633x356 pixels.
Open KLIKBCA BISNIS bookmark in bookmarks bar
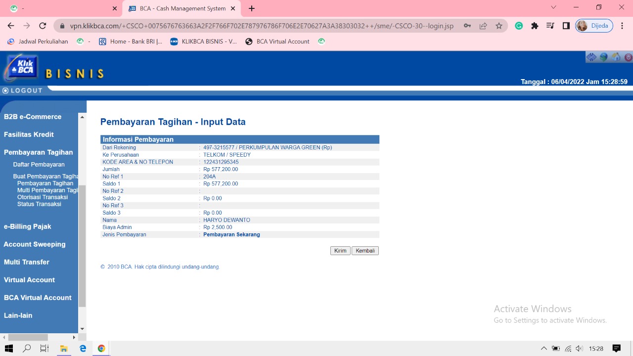point(204,42)
